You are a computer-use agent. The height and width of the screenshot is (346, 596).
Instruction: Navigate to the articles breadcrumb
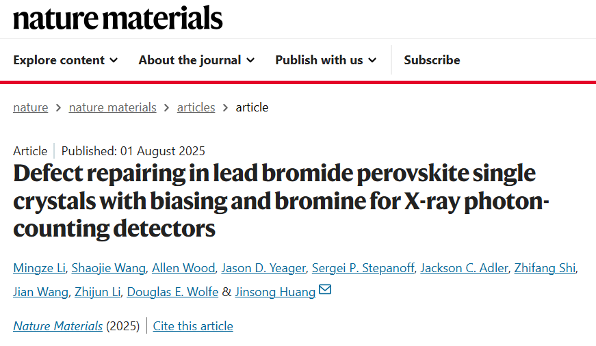coord(196,107)
